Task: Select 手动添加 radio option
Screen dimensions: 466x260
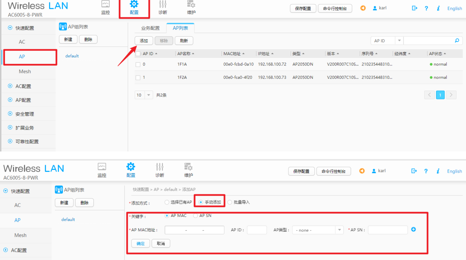Action: pyautogui.click(x=201, y=202)
